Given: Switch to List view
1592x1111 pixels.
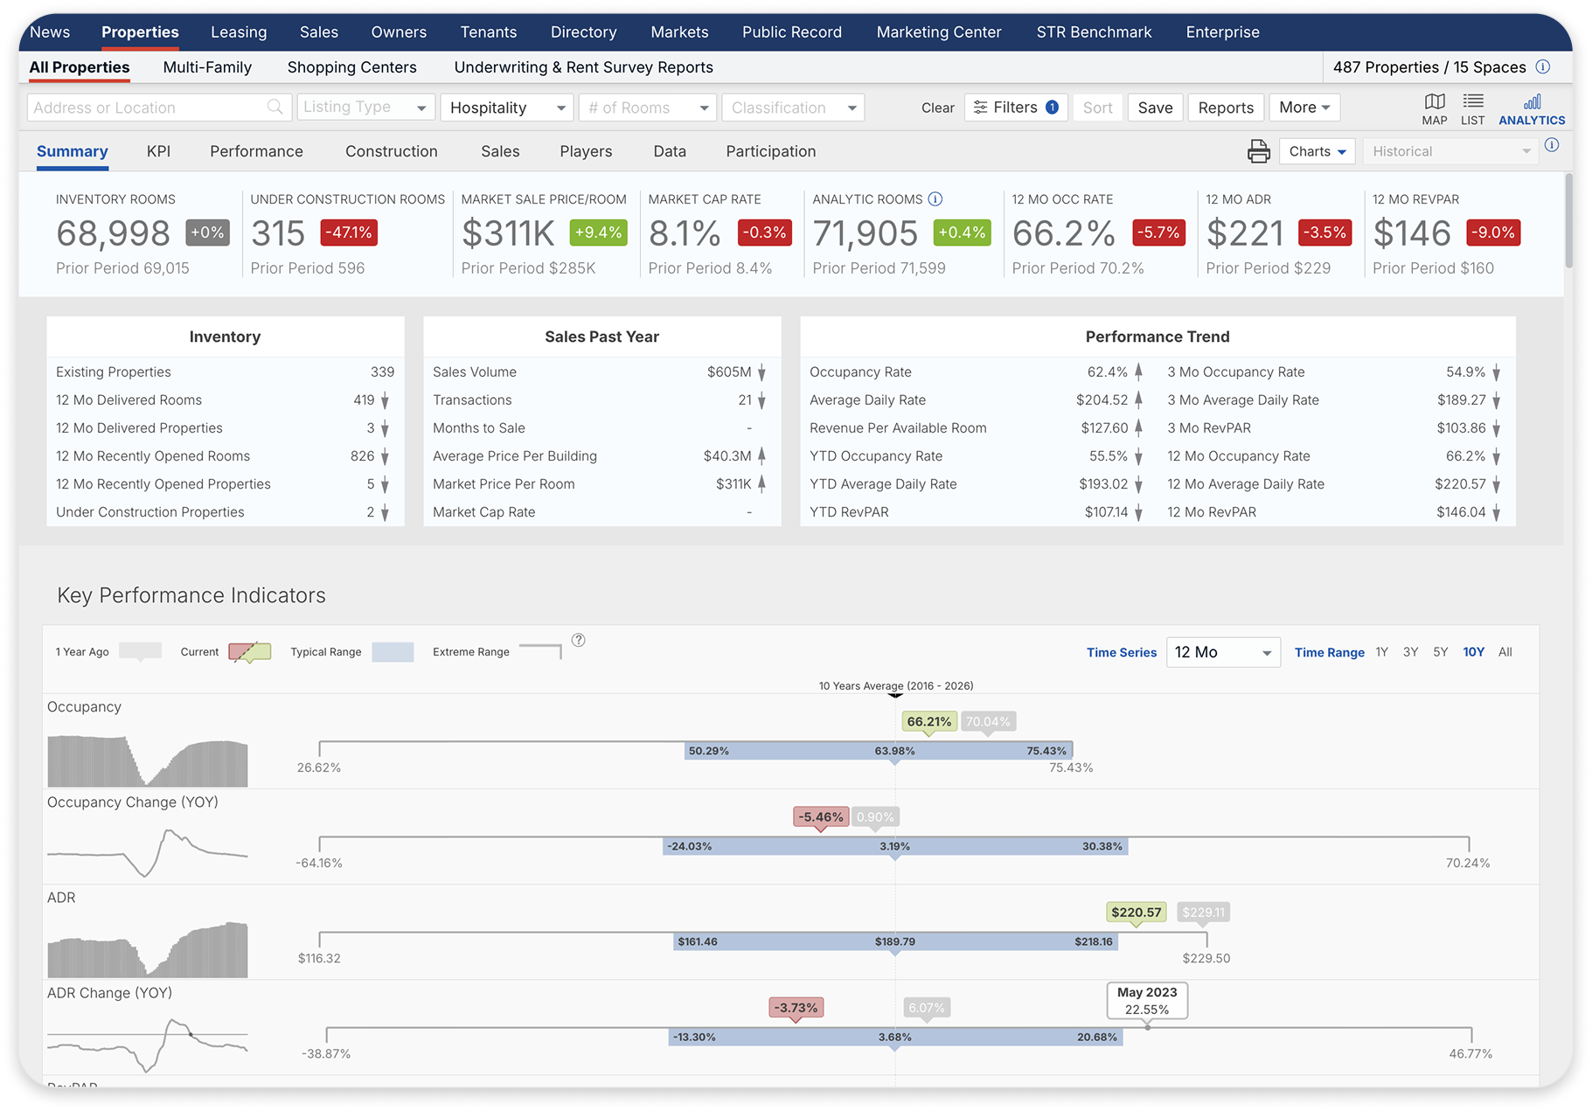Looking at the screenshot, I should coord(1473,108).
